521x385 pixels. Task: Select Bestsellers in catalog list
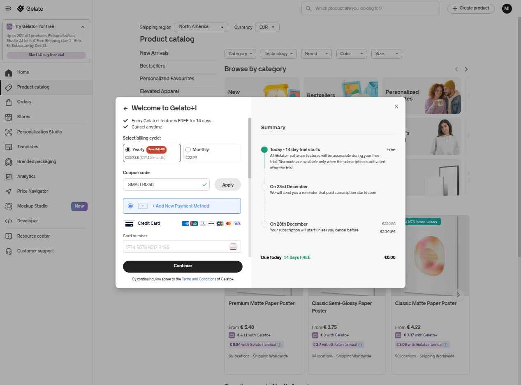[x=153, y=66]
